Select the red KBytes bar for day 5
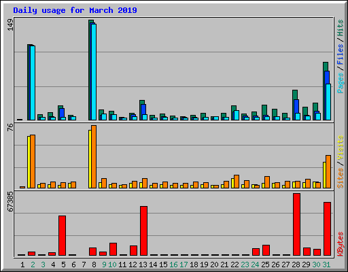 (x=62, y=236)
